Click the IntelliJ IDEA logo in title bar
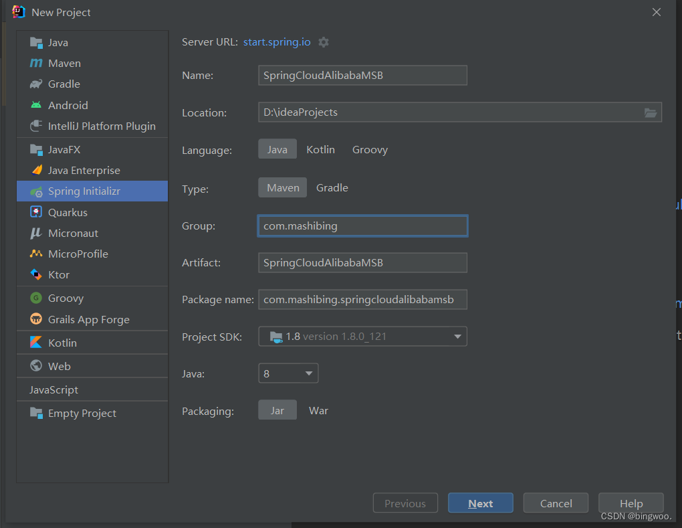This screenshot has height=528, width=682. [x=19, y=12]
